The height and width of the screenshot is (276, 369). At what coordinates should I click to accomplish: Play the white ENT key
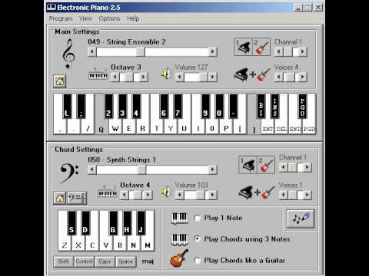tap(268, 127)
